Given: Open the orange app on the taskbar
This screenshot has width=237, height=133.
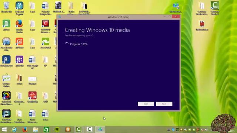Looking at the screenshot, I should (68, 130).
